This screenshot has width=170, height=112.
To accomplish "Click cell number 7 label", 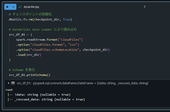I will [x=145, y=7].
